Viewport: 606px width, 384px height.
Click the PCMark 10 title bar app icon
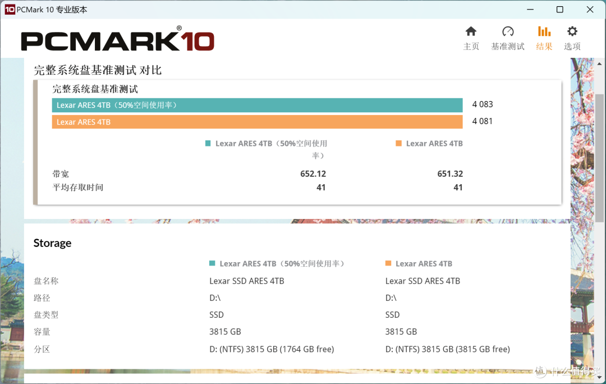coord(10,10)
